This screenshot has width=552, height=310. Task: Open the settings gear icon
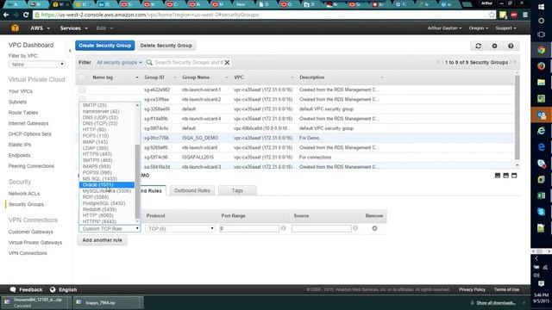[494, 46]
